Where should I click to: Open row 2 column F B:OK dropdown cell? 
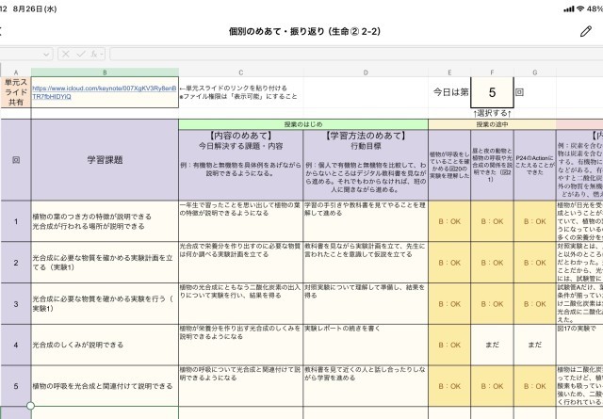(x=492, y=263)
